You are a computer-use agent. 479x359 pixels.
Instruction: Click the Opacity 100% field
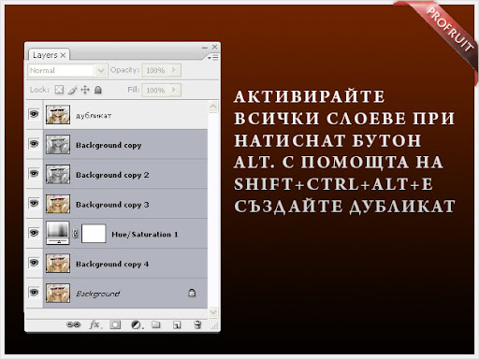[x=156, y=70]
